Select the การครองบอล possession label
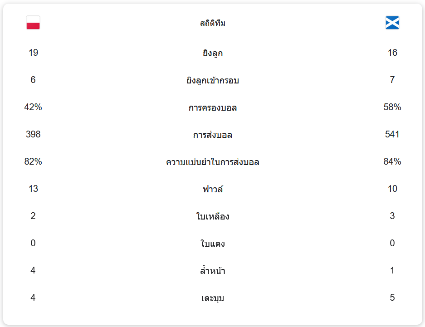425x327 pixels. 213,108
